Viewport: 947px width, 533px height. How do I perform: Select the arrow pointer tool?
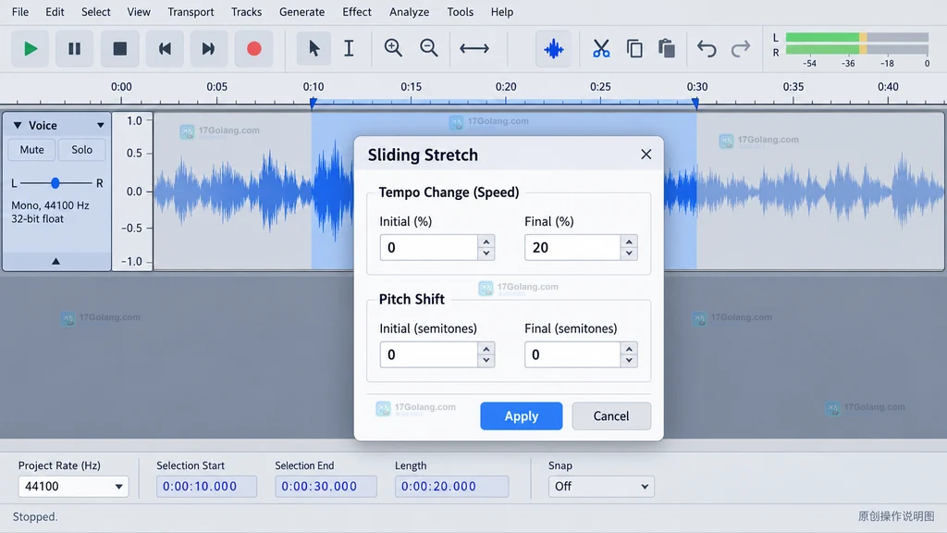(314, 48)
